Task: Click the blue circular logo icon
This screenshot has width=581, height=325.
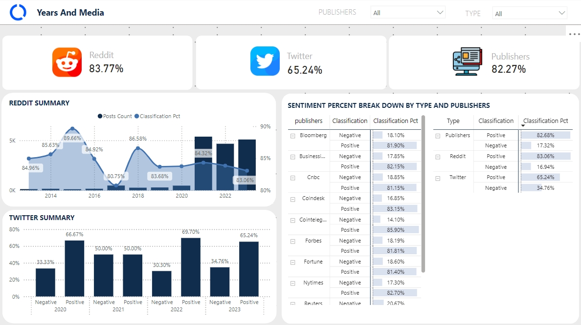Action: coord(18,12)
